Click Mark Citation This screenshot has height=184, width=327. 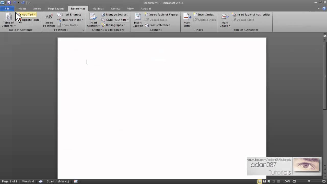click(225, 20)
